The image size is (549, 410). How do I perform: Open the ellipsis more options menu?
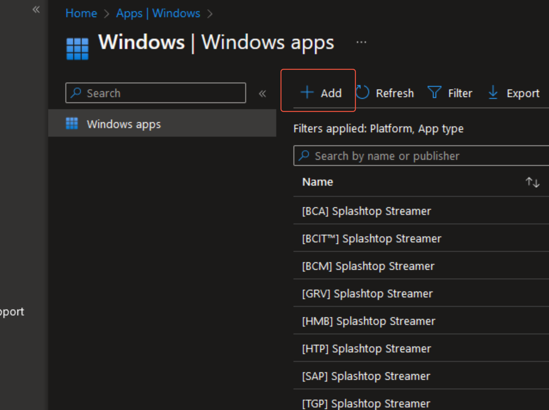(x=361, y=42)
